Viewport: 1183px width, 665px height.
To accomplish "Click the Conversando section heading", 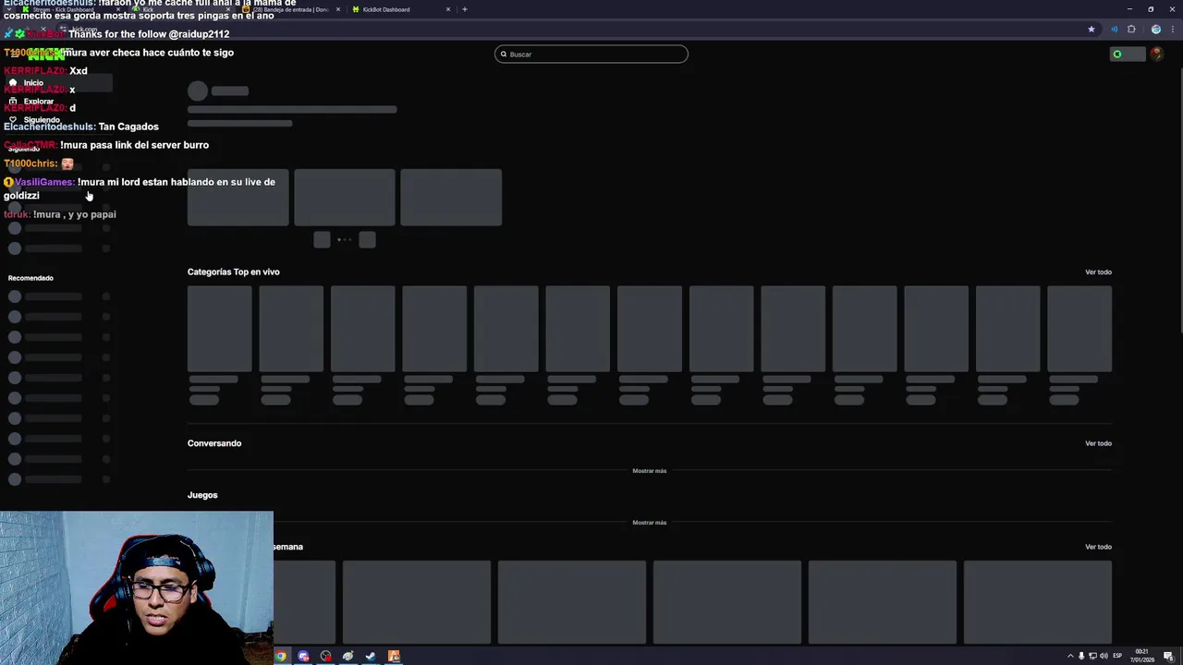I will (x=214, y=443).
